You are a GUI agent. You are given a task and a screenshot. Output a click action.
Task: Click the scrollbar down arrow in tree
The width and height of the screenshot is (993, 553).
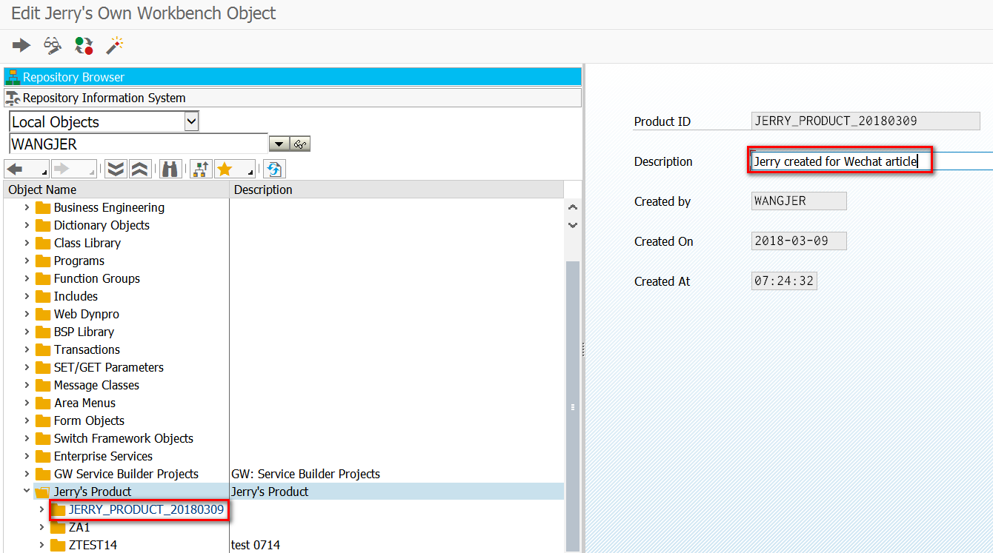pyautogui.click(x=573, y=225)
